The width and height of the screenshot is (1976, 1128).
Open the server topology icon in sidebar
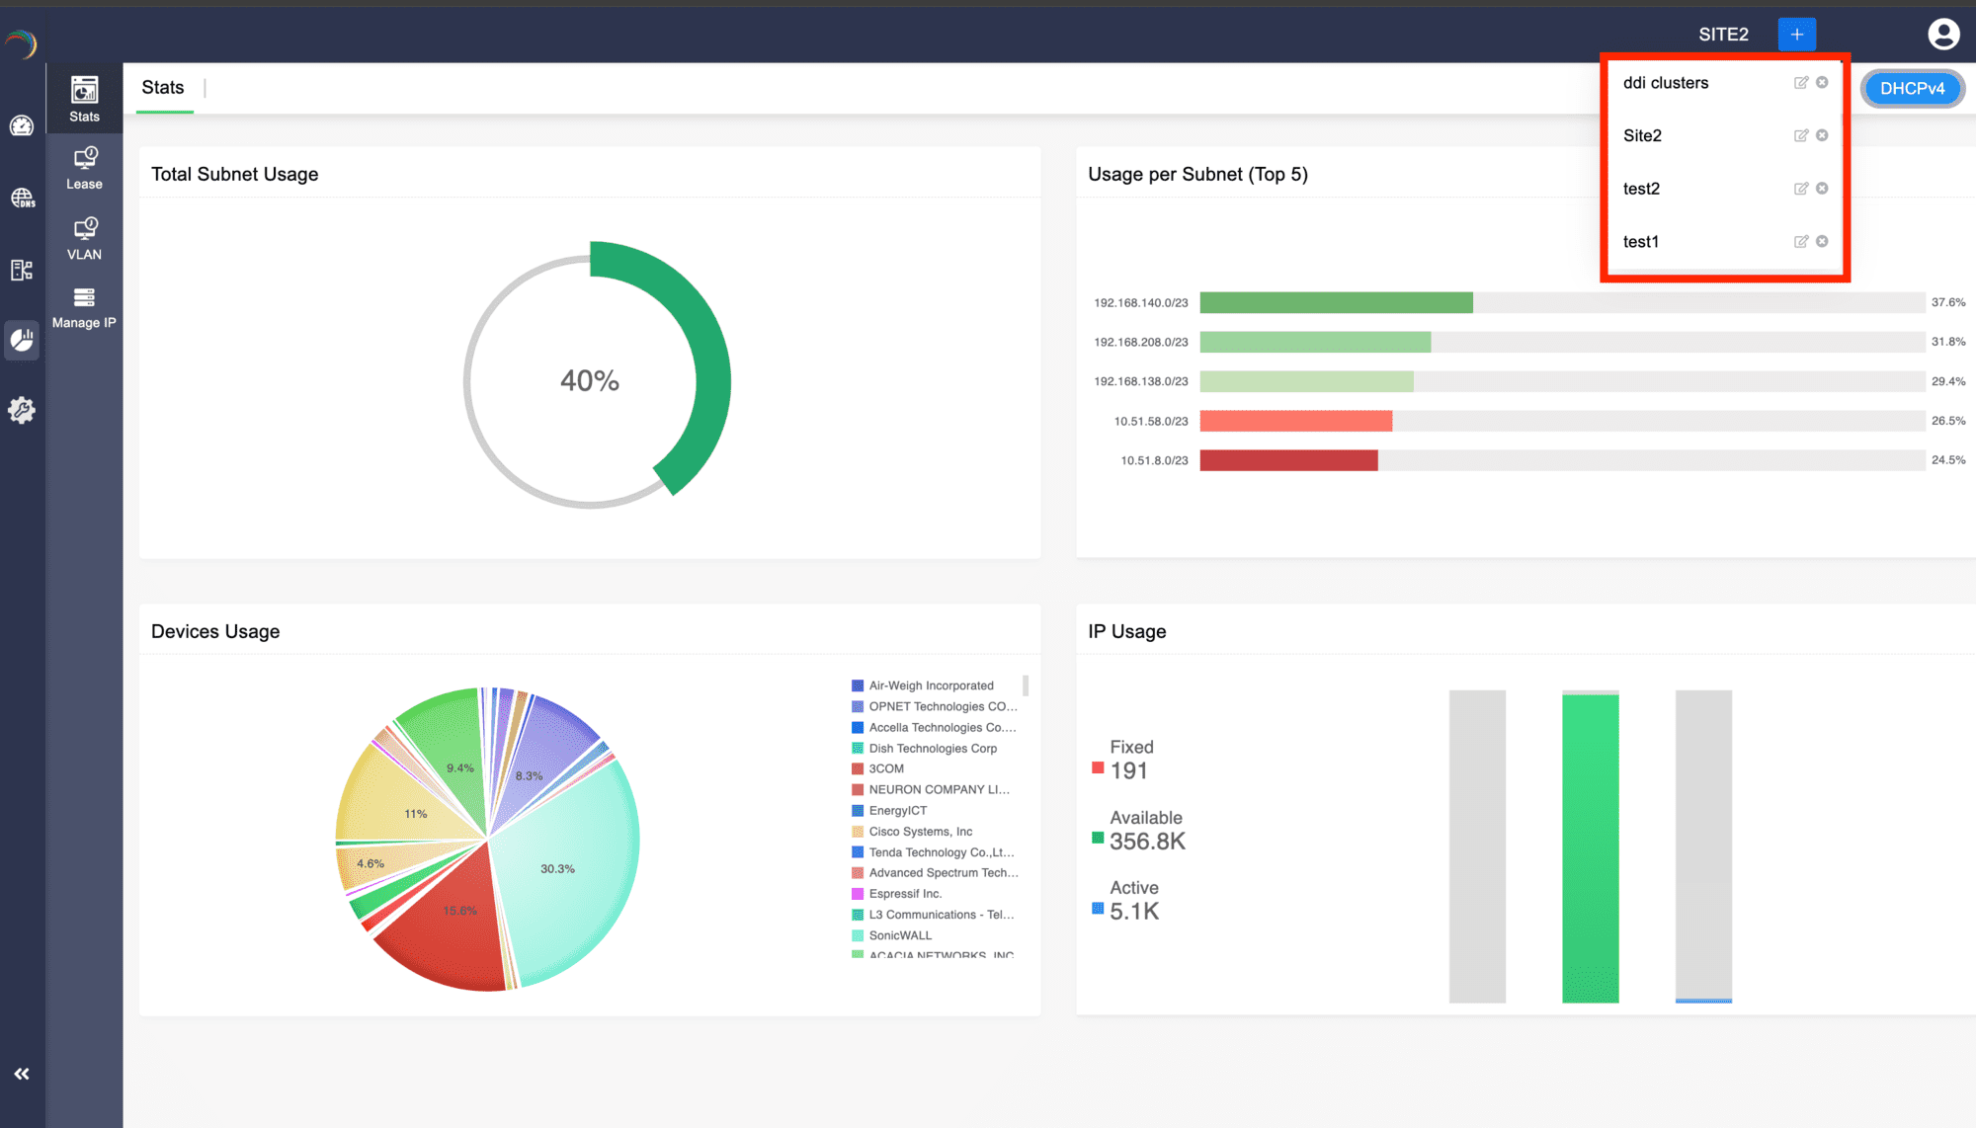(x=22, y=269)
